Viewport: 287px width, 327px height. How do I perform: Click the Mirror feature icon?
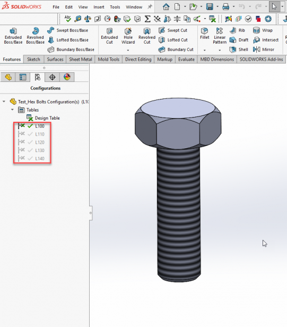(256, 49)
